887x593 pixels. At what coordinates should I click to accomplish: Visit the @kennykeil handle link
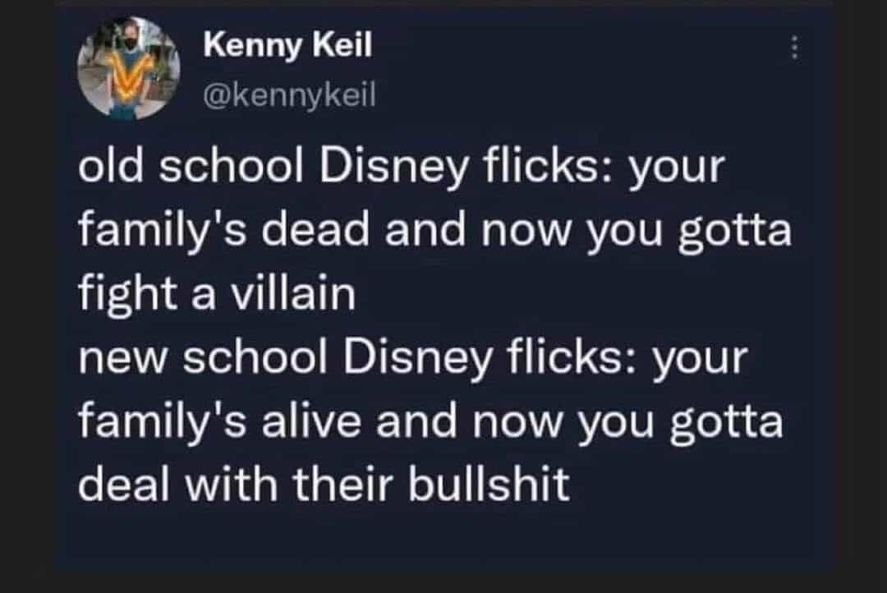point(289,96)
